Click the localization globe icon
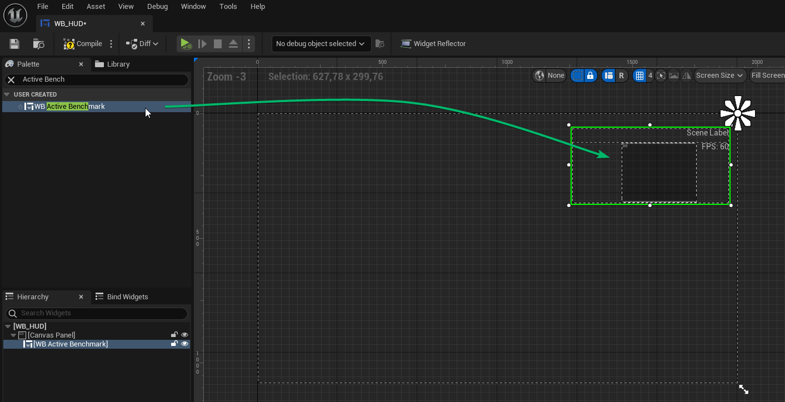The width and height of the screenshot is (785, 402). pyautogui.click(x=539, y=76)
